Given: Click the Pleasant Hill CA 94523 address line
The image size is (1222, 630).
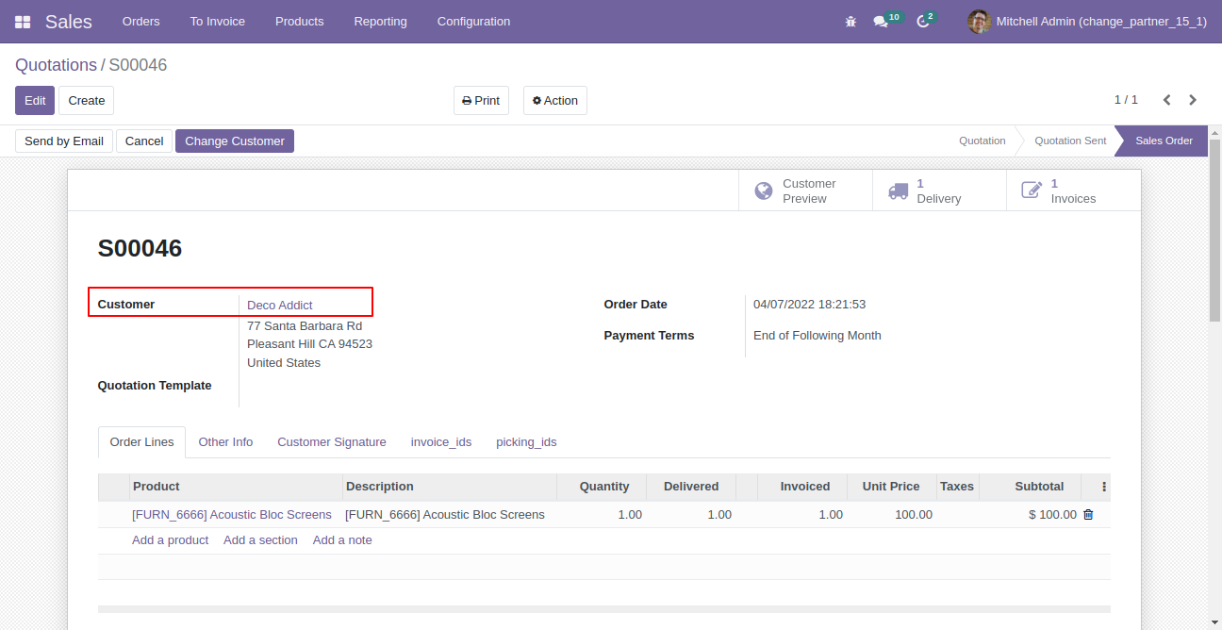Looking at the screenshot, I should [309, 344].
